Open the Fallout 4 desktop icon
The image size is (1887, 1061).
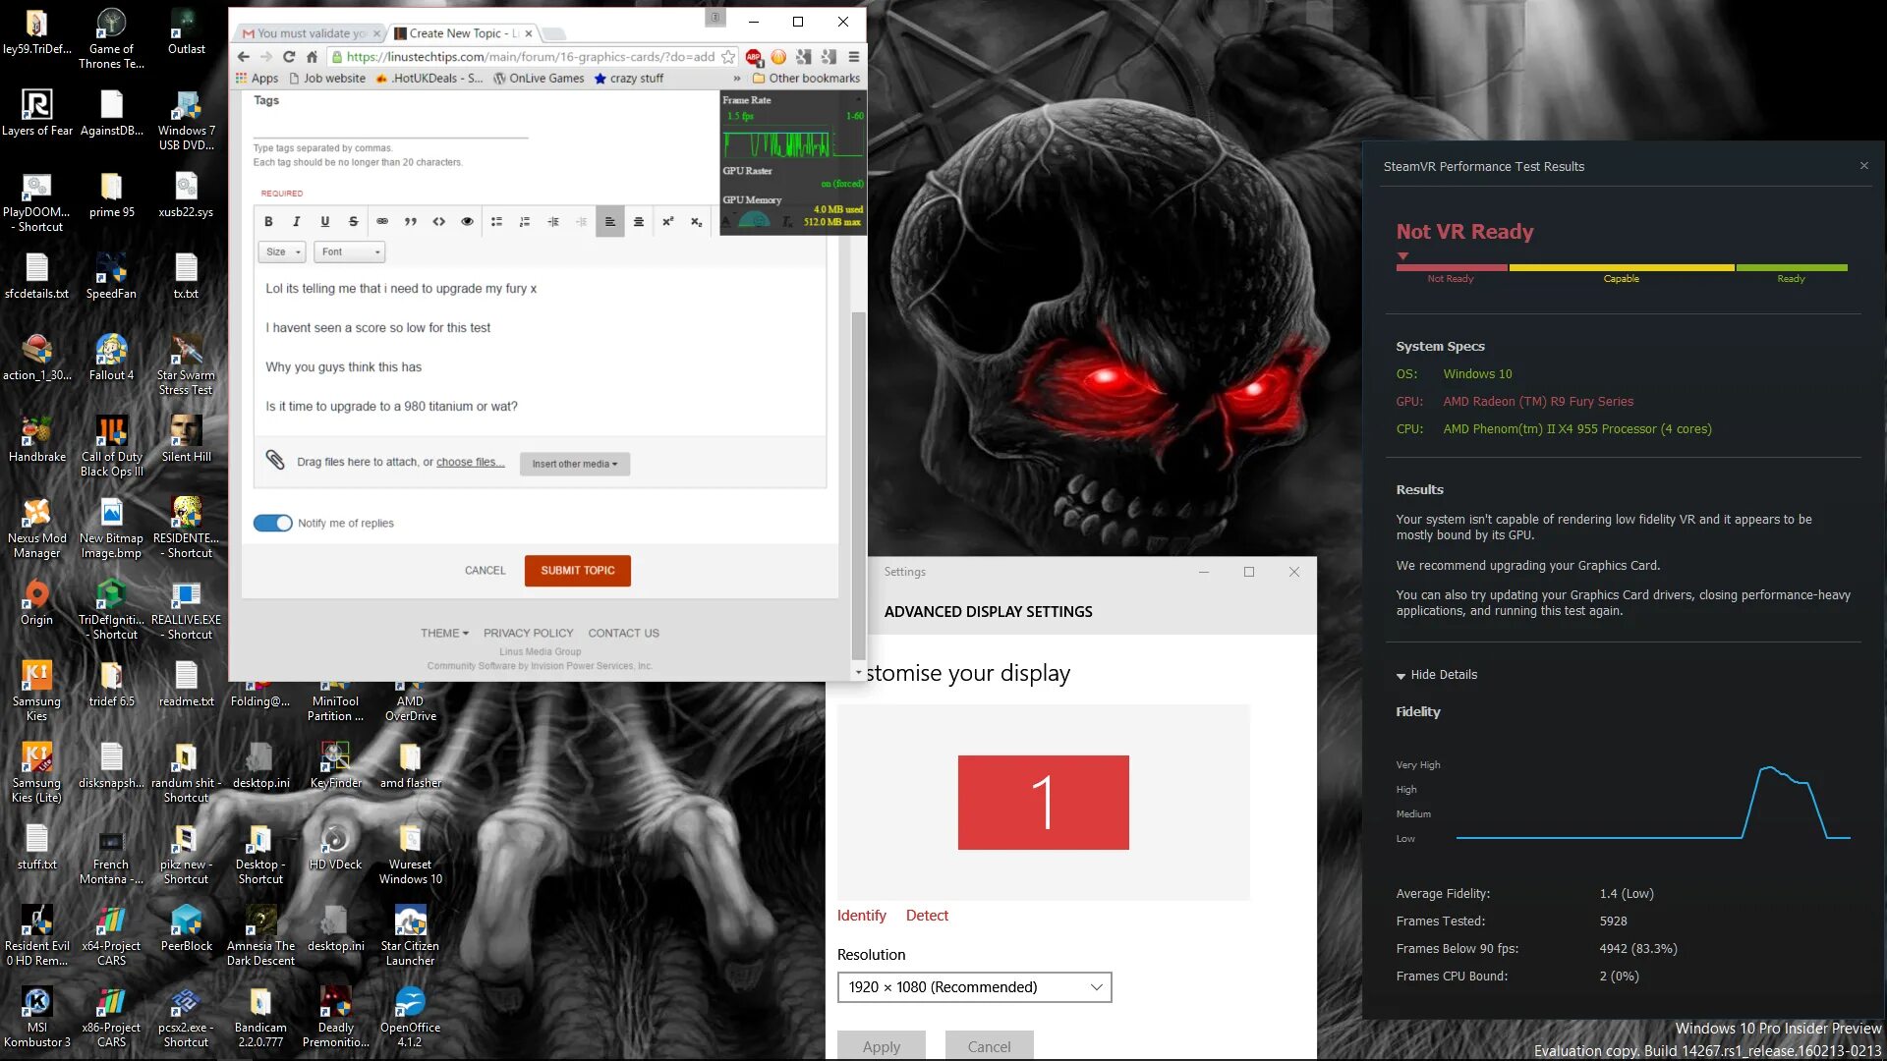click(x=111, y=358)
